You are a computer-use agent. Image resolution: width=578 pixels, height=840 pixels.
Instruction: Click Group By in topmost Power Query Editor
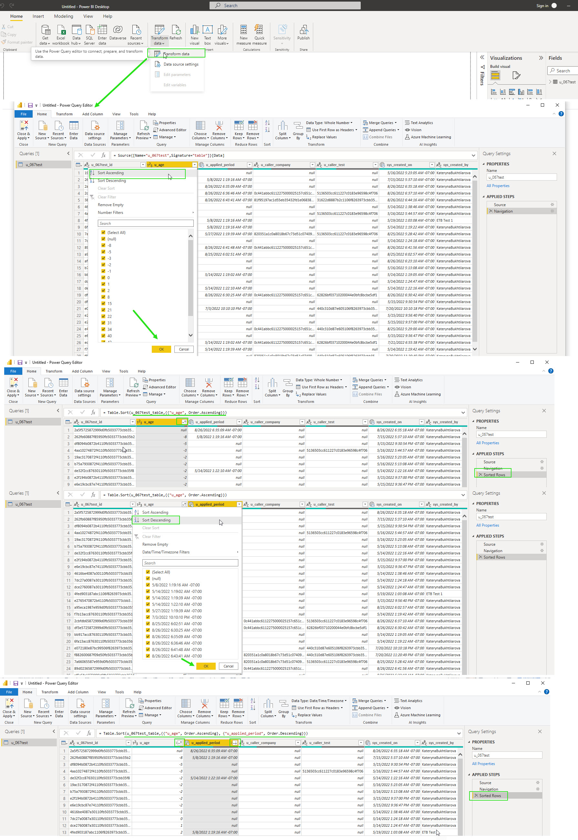coord(298,131)
